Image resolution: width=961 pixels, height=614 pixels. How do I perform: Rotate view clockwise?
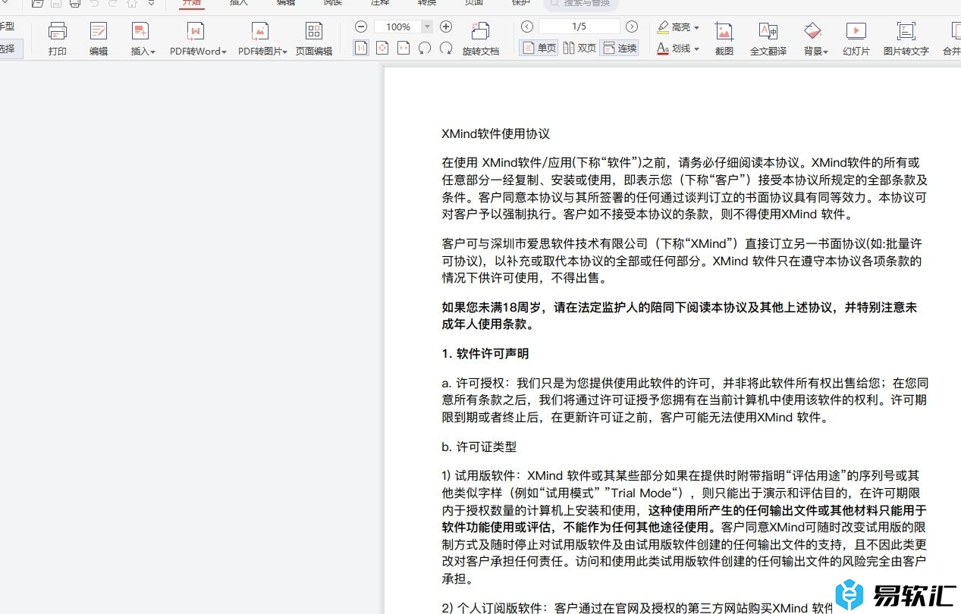pos(446,48)
